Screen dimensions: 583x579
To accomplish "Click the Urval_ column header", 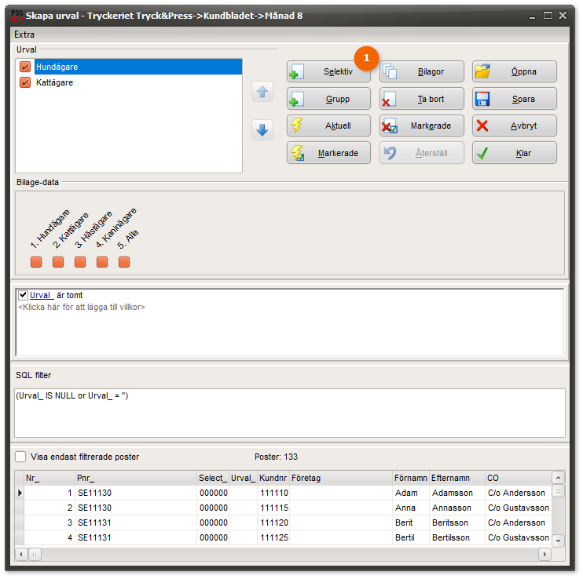I will click(243, 478).
